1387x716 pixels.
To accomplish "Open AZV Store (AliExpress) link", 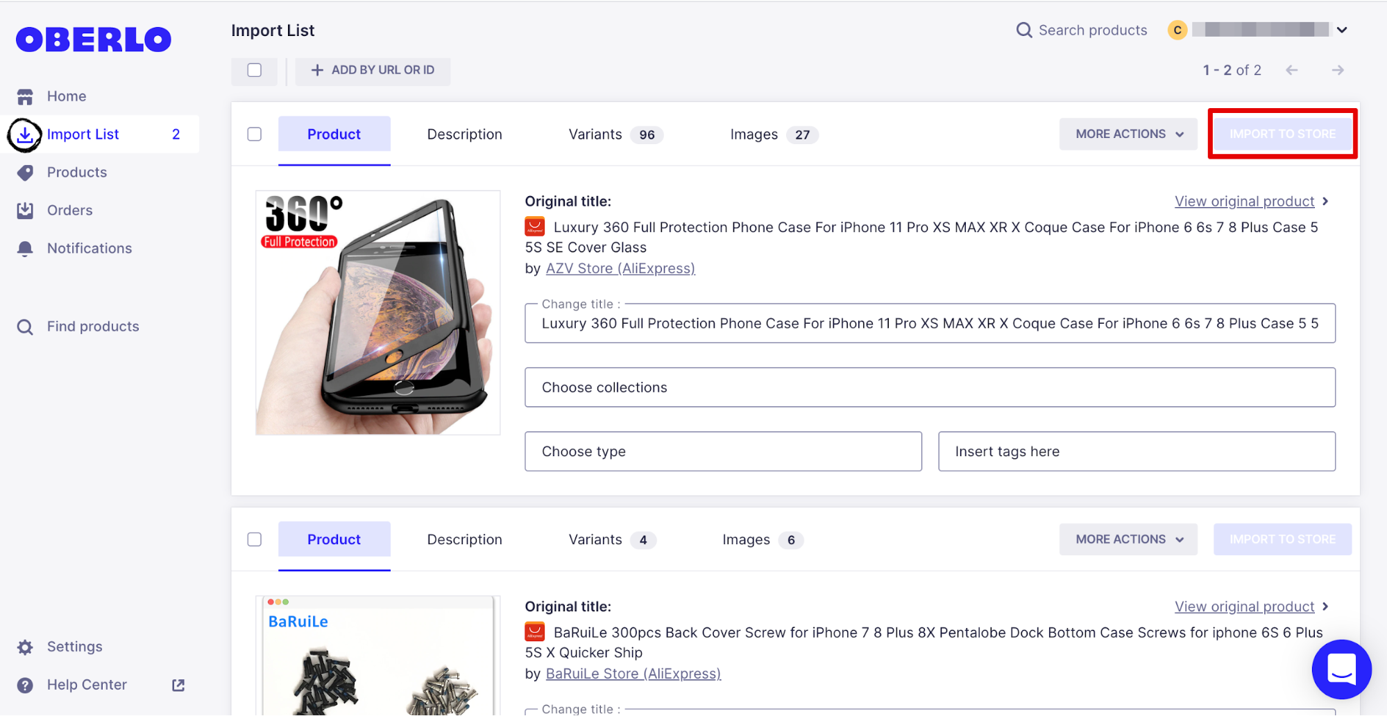I will click(620, 268).
